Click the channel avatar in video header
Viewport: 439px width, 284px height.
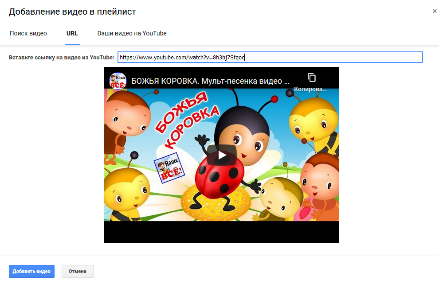click(118, 82)
